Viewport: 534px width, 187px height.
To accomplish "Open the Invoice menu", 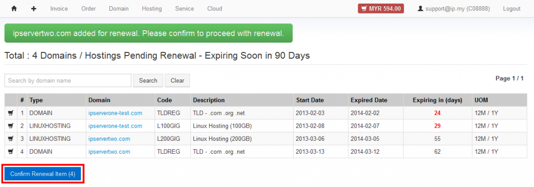I will pos(59,9).
